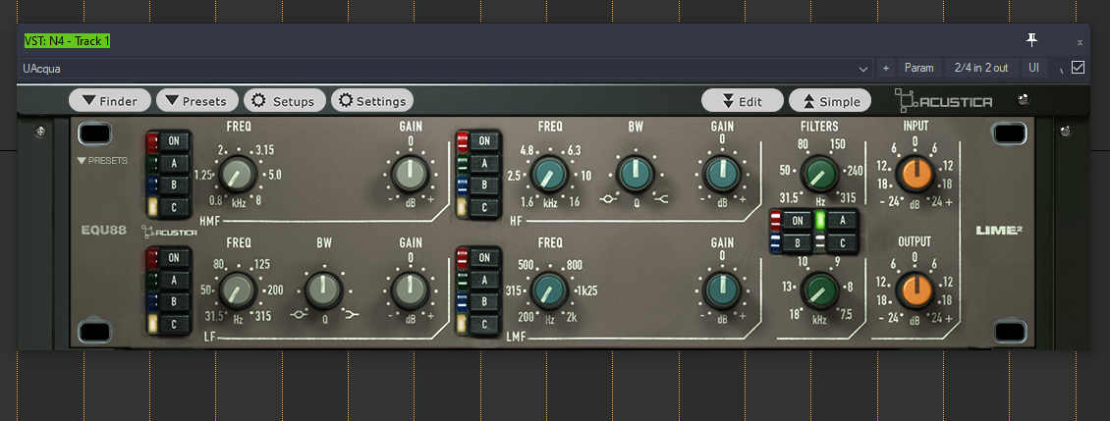Click the low-pass filter kHz knob
The image size is (1110, 421).
point(819,290)
